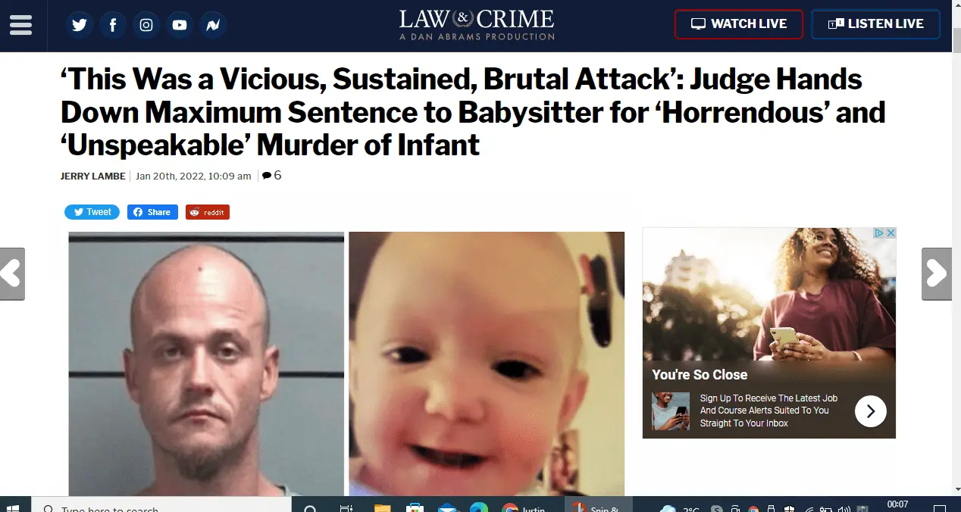Click the Listen Live button
This screenshot has width=961, height=512.
[875, 24]
